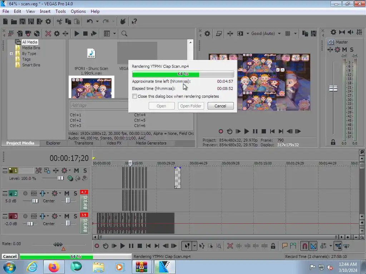Viewport: 366px width, 274px height.
Task: Click the Get Media from Web globe icon
Action: click(x=37, y=34)
